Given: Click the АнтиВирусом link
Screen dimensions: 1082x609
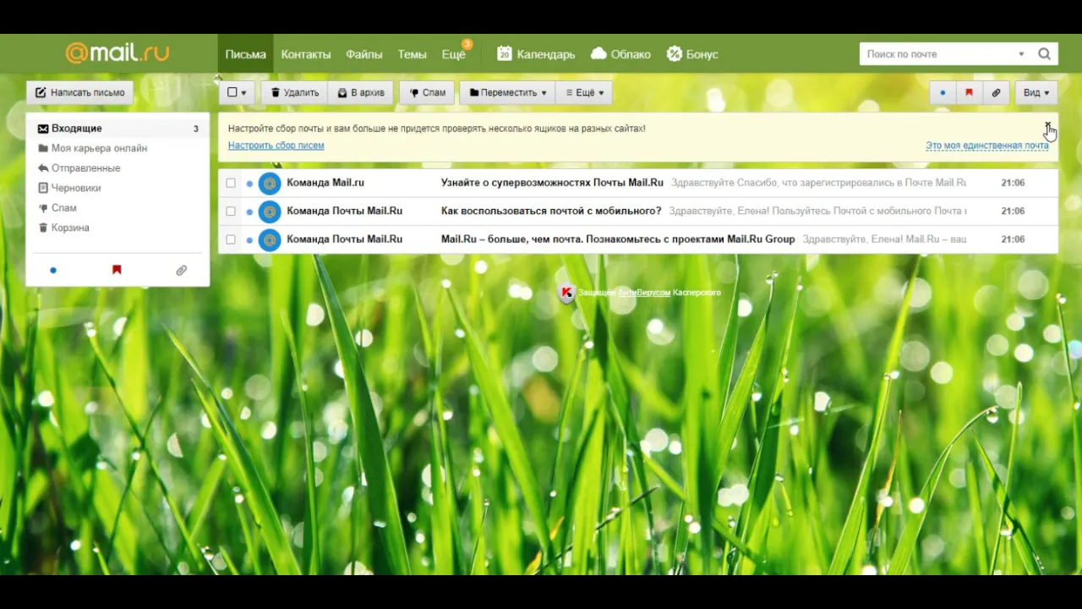Looking at the screenshot, I should click(x=644, y=293).
